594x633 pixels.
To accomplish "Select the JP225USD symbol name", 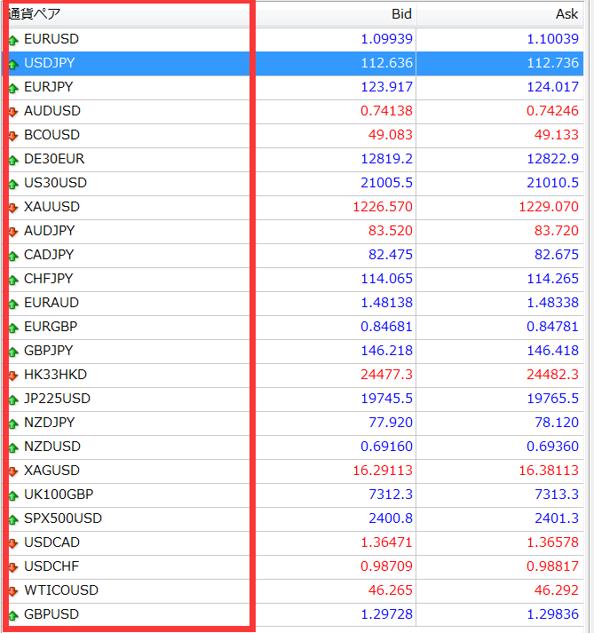I will coord(57,399).
